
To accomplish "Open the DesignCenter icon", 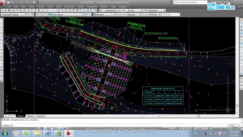I will (77, 11).
